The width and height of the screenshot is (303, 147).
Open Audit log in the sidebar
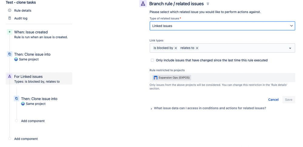coord(21,18)
